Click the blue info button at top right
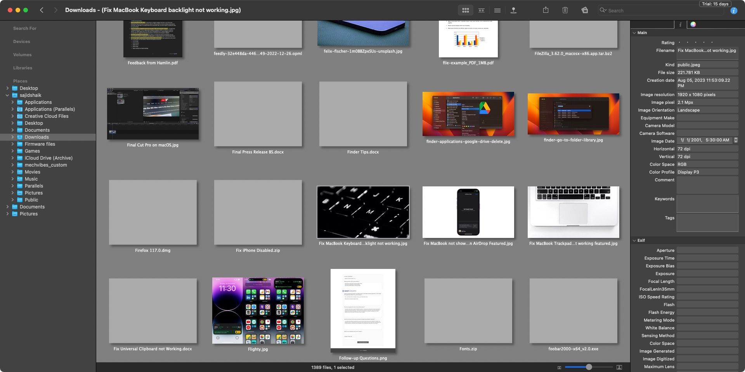This screenshot has height=372, width=745. click(734, 10)
